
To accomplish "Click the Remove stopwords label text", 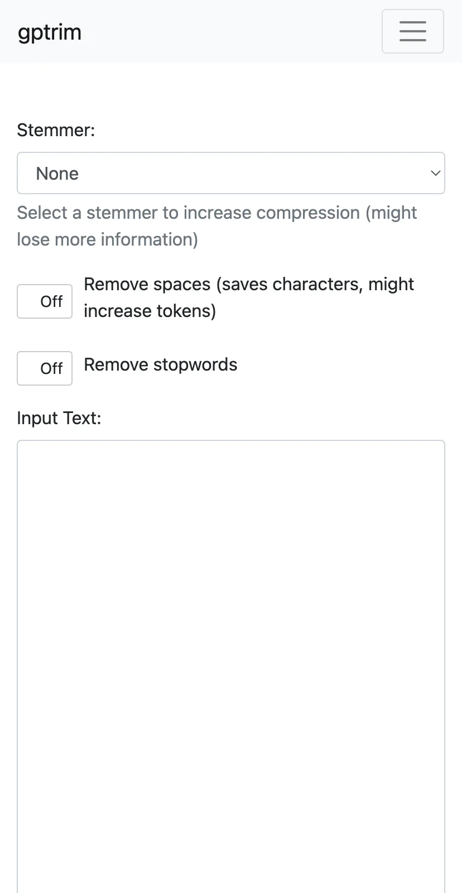I will point(161,364).
